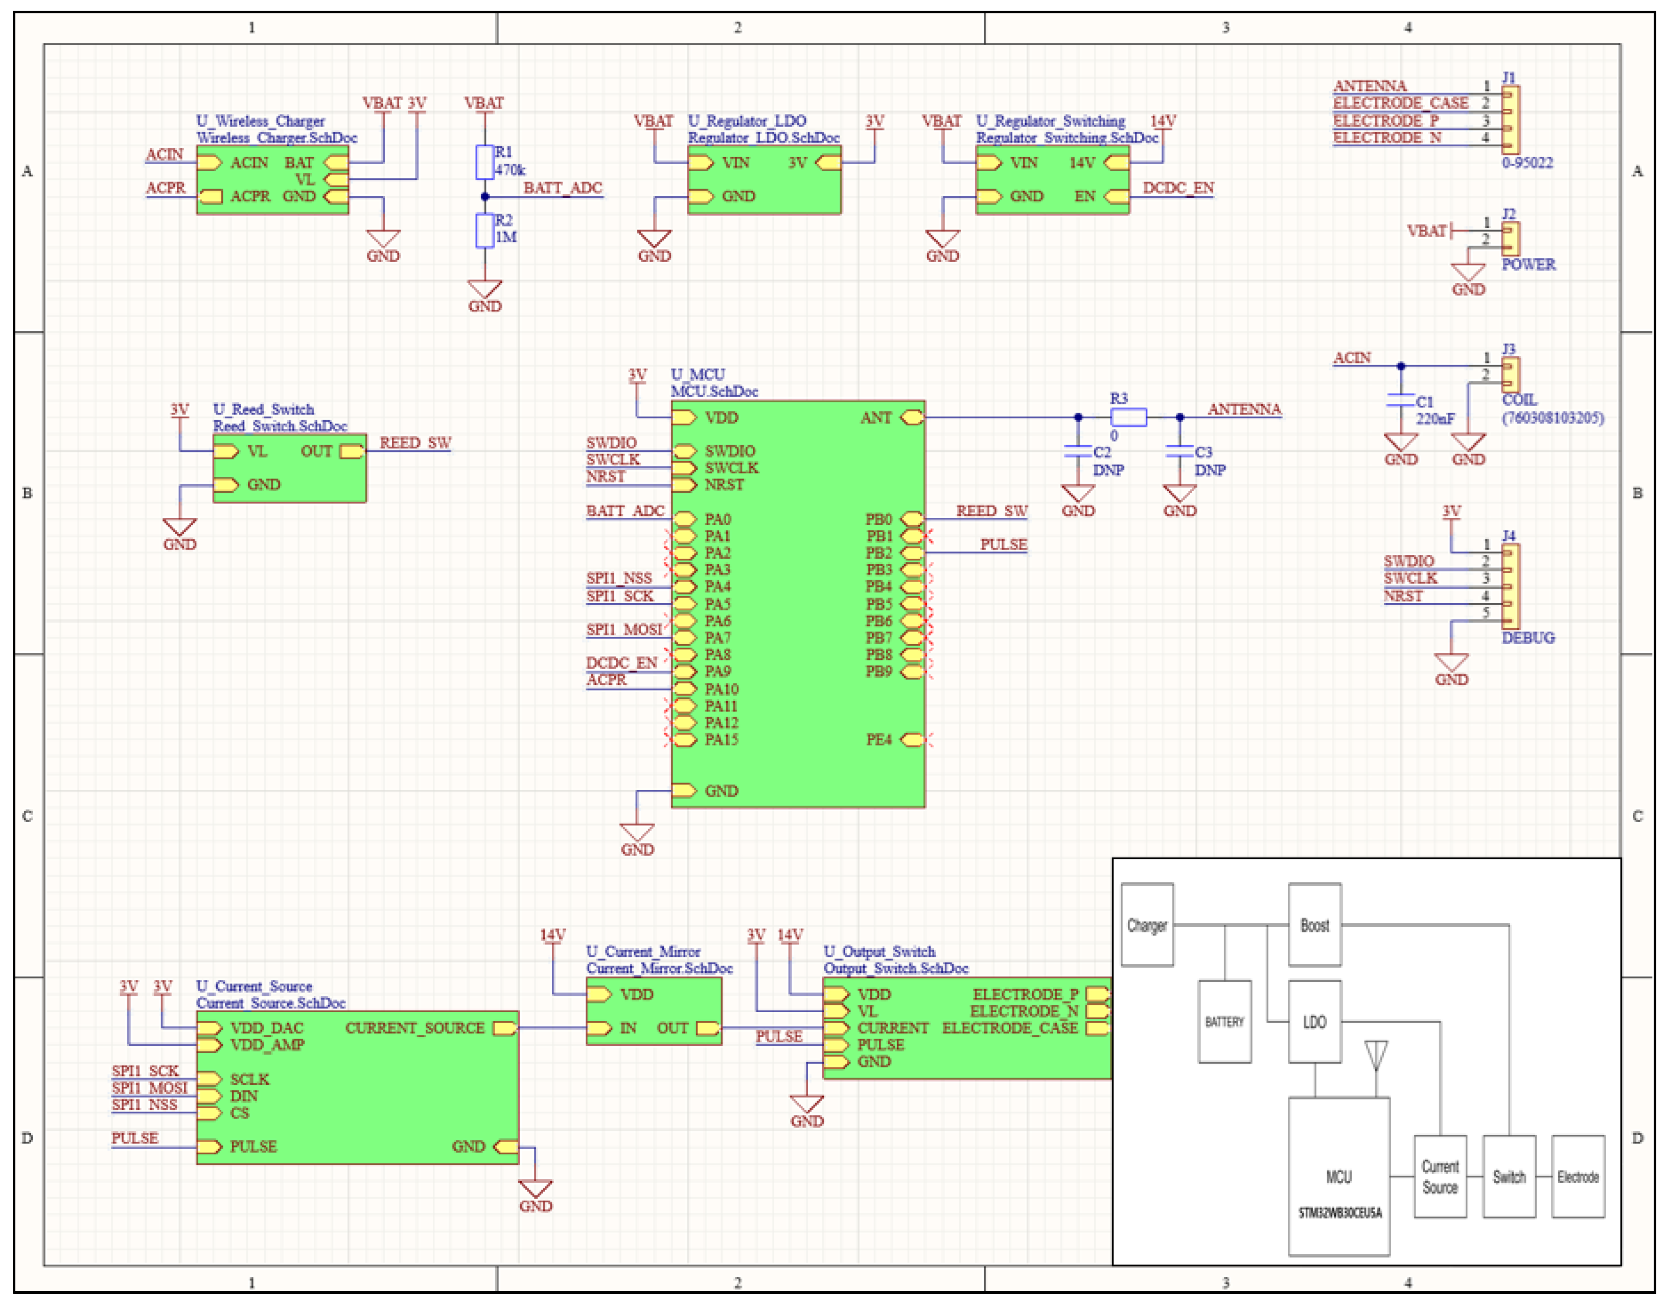Image resolution: width=1667 pixels, height=1304 pixels.
Task: Click the J2 POWER connector symbol
Action: pyautogui.click(x=1511, y=238)
